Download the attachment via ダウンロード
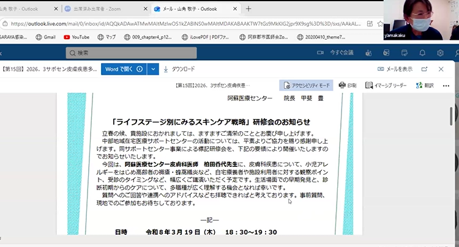The width and height of the screenshot is (459, 247). point(178,69)
